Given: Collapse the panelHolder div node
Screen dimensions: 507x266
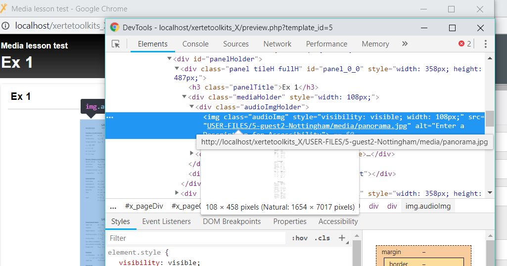Looking at the screenshot, I should click(x=169, y=59).
